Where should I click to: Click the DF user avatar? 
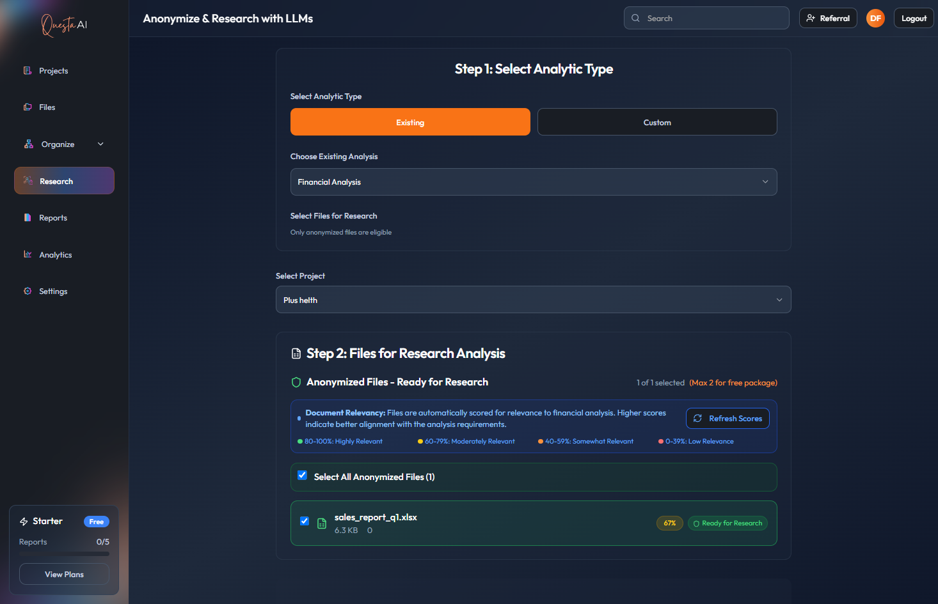click(x=875, y=19)
